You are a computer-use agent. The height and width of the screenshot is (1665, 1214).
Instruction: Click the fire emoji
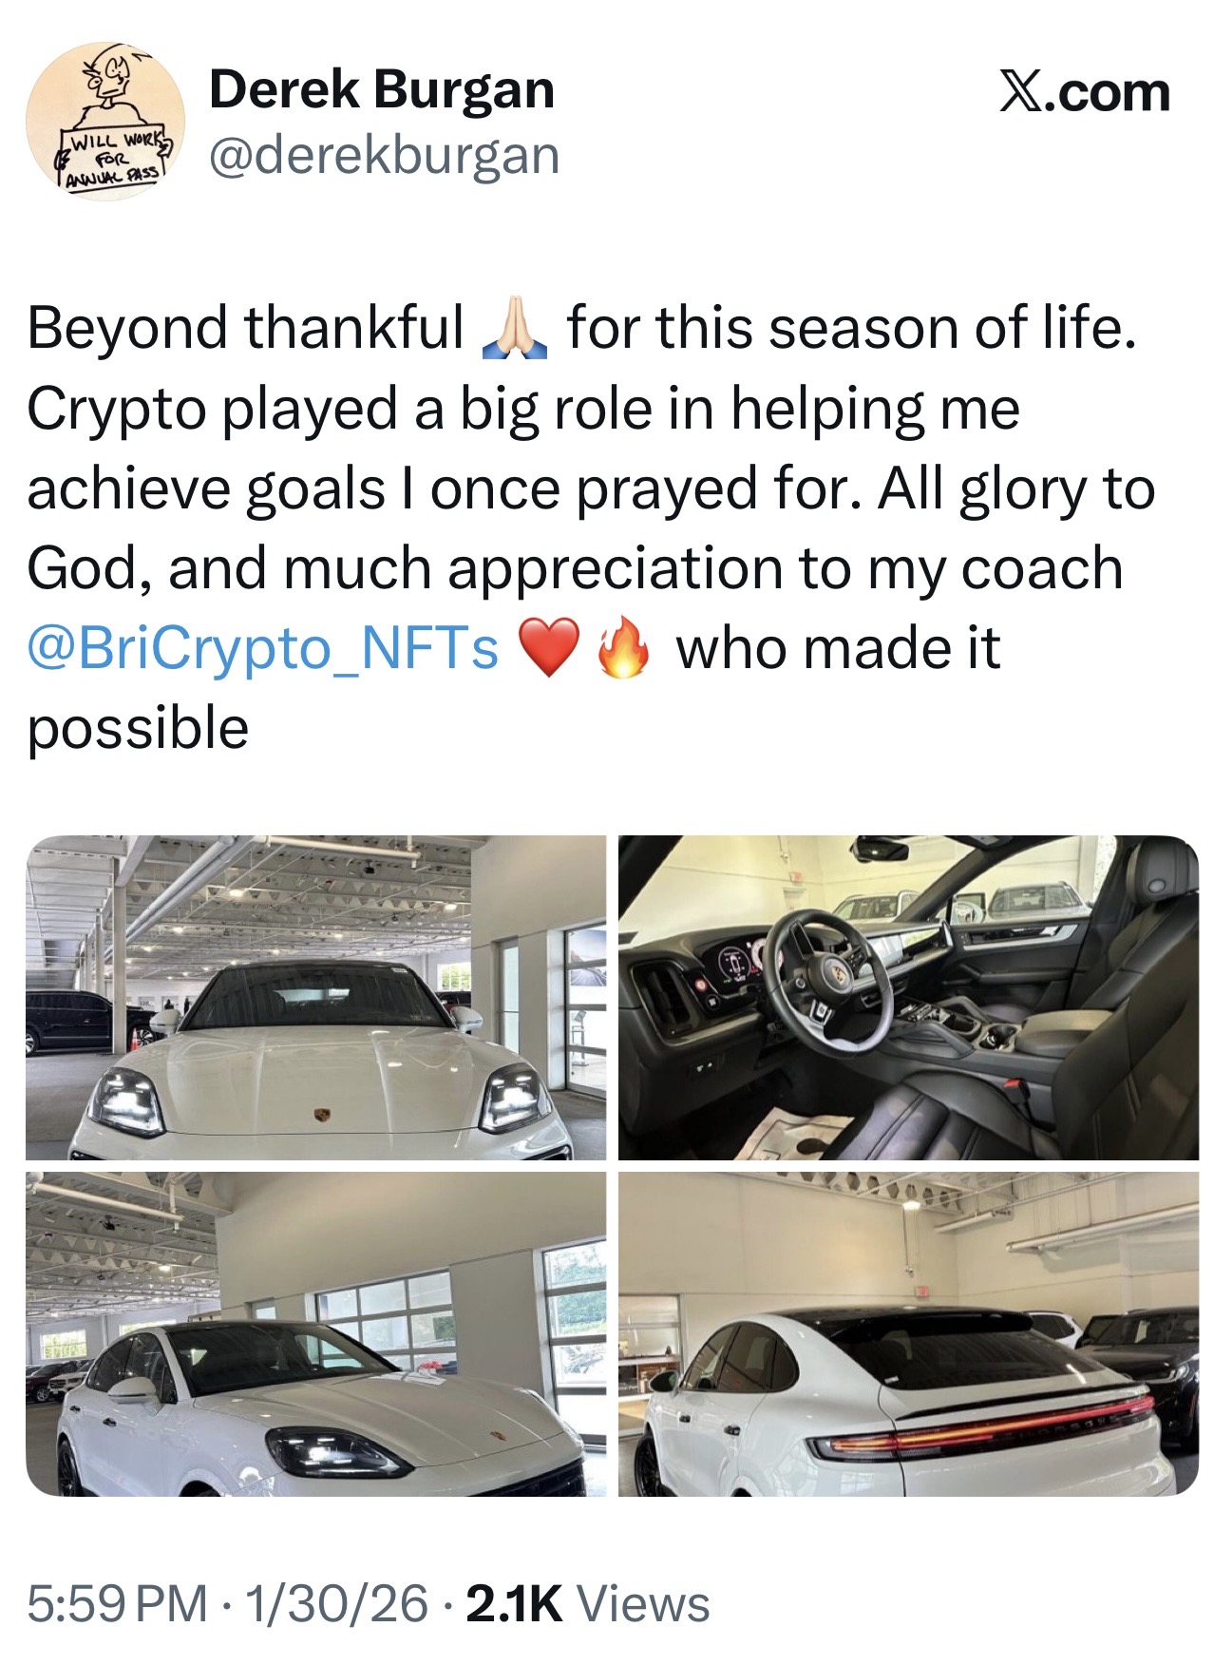[x=622, y=650]
